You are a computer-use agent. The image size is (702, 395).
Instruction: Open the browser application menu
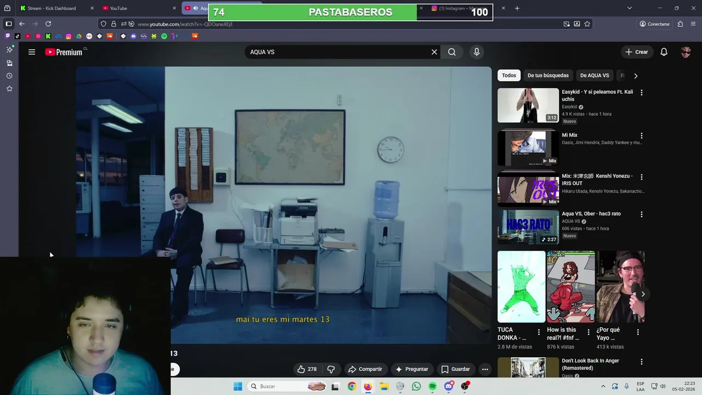tap(694, 24)
